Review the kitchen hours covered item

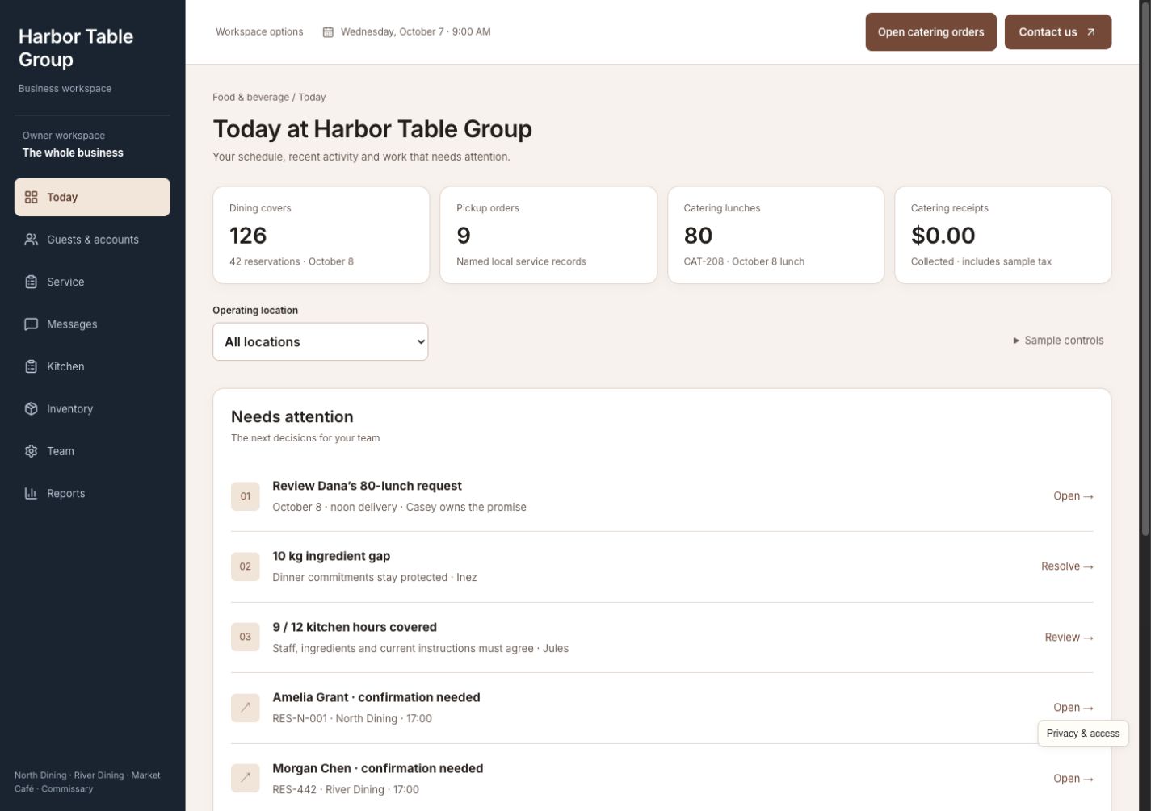[1069, 638]
